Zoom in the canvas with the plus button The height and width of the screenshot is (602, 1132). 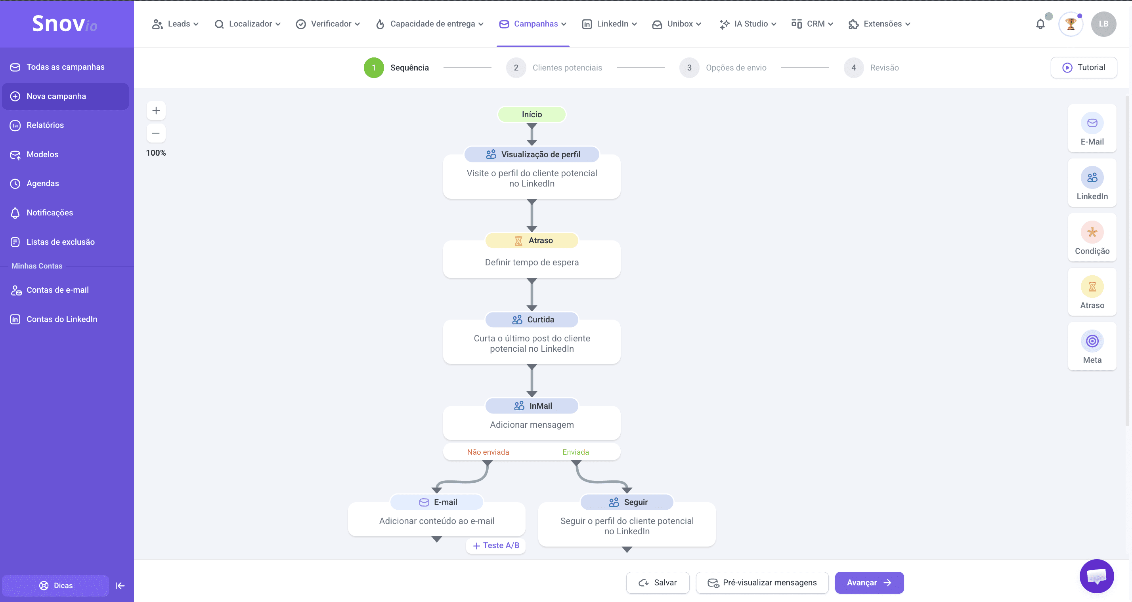pyautogui.click(x=156, y=110)
